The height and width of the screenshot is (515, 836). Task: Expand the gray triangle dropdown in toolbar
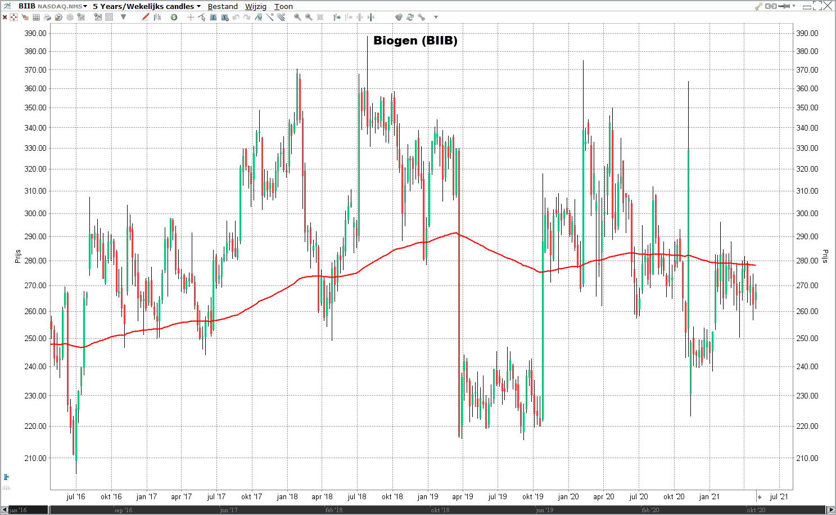[x=123, y=17]
